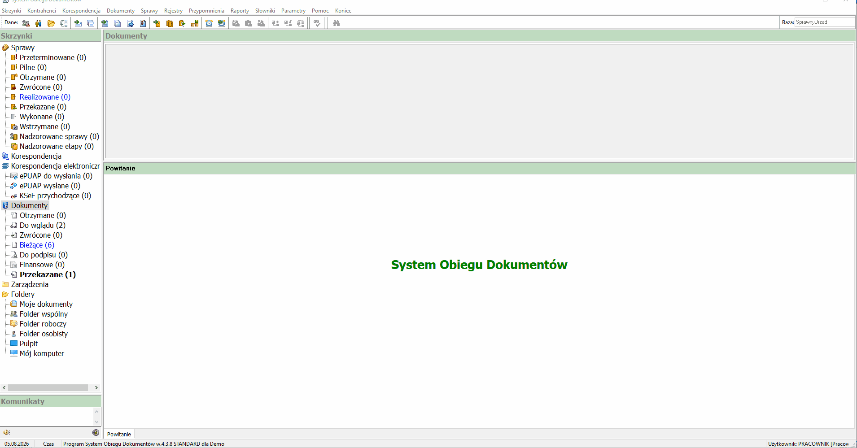Image resolution: width=857 pixels, height=448 pixels.
Task: Select Przeterminowane (0) in the tree
Action: coord(53,57)
